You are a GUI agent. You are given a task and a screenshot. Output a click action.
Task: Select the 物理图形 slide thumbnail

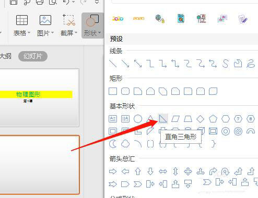tap(39, 97)
